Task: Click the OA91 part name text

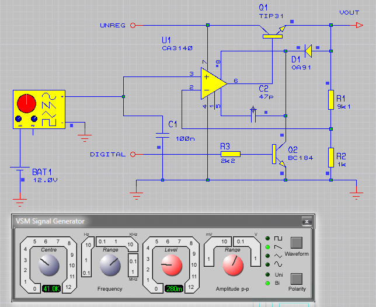Action: 301,68
